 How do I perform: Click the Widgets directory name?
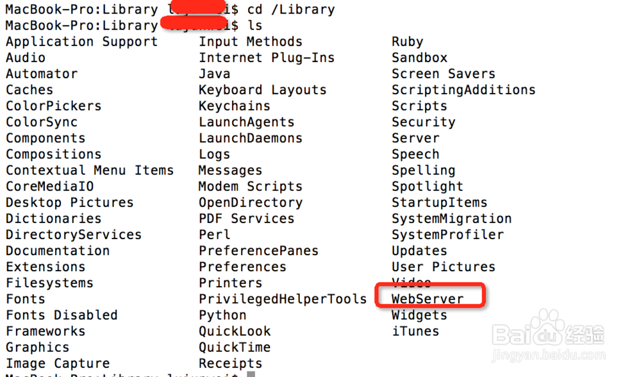[419, 315]
